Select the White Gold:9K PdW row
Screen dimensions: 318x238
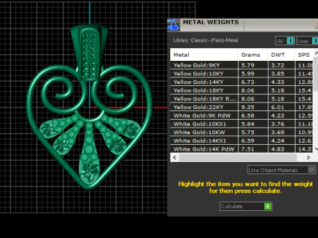[x=242, y=116]
